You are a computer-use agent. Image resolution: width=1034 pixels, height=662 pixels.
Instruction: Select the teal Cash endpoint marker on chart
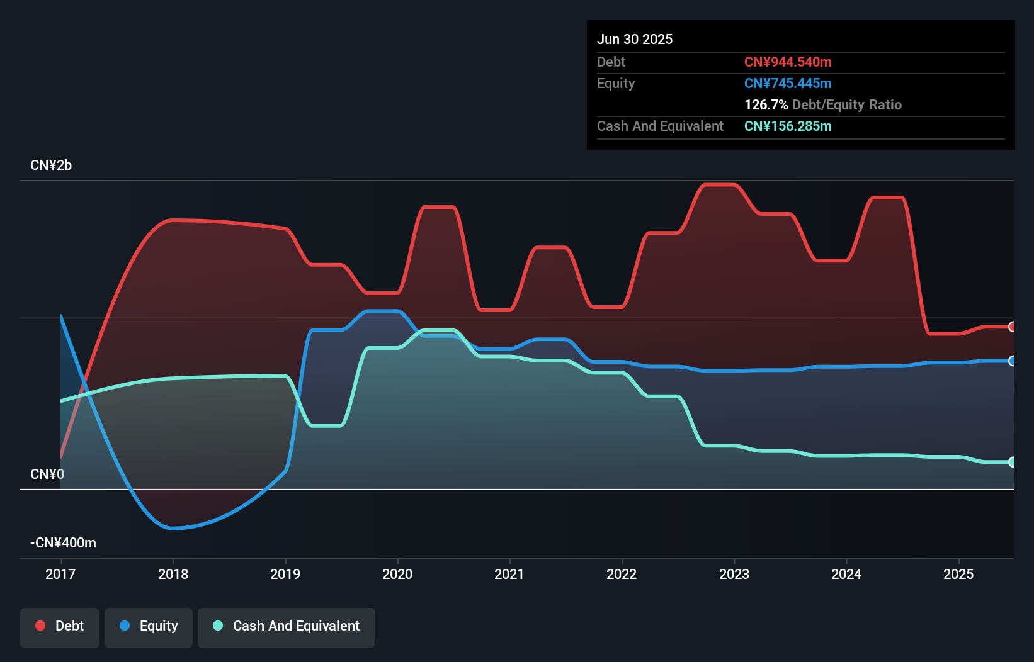pyautogui.click(x=1012, y=462)
